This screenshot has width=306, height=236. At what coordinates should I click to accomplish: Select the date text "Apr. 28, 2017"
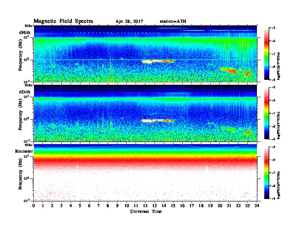(129, 22)
